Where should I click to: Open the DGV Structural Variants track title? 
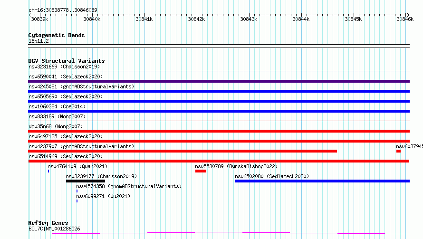(67, 61)
